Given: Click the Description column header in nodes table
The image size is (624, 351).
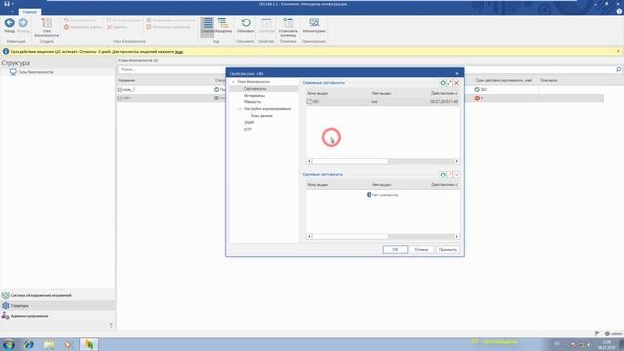Looking at the screenshot, I should (x=548, y=80).
